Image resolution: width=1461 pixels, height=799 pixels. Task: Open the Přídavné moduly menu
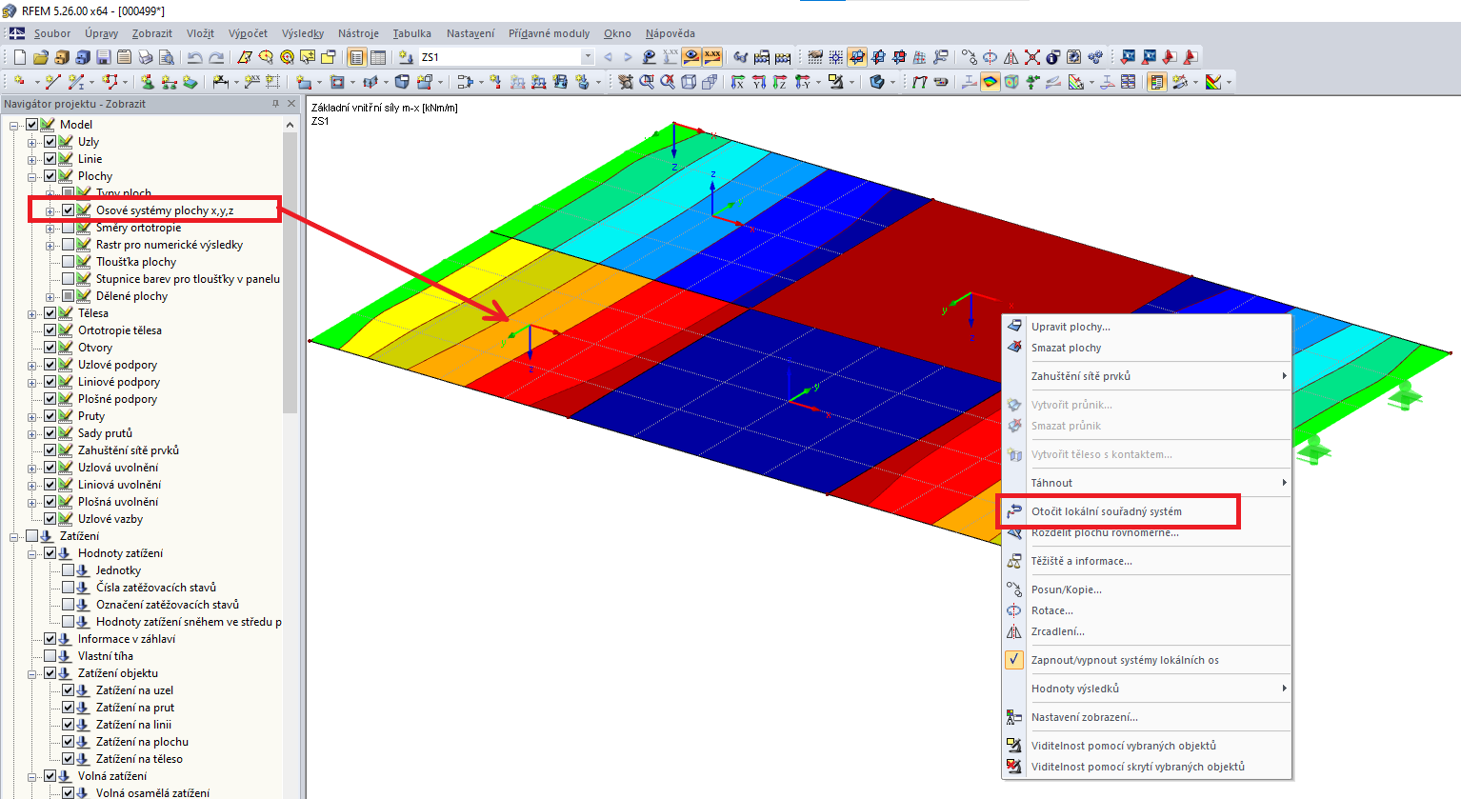tap(549, 33)
